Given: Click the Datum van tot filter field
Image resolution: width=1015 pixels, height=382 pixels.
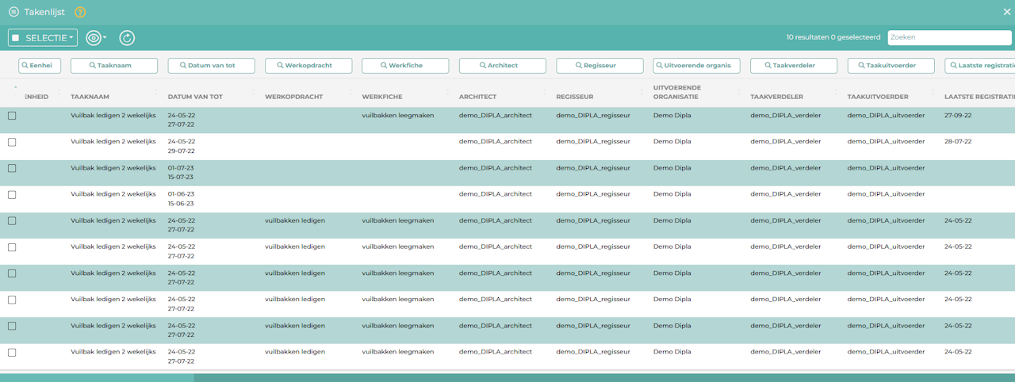Looking at the screenshot, I should point(211,66).
